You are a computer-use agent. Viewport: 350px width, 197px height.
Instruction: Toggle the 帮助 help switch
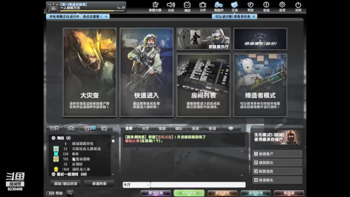coord(50,193)
